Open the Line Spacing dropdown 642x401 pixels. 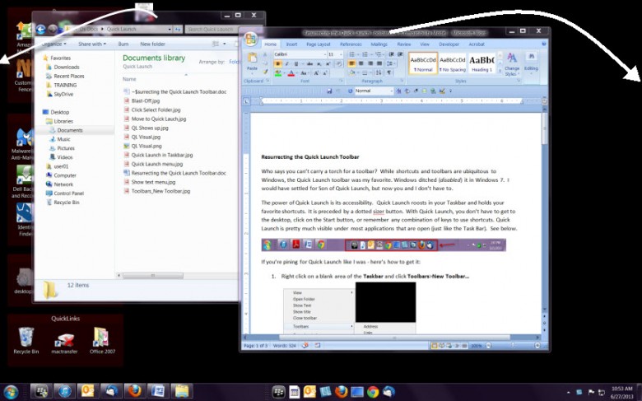pos(391,64)
